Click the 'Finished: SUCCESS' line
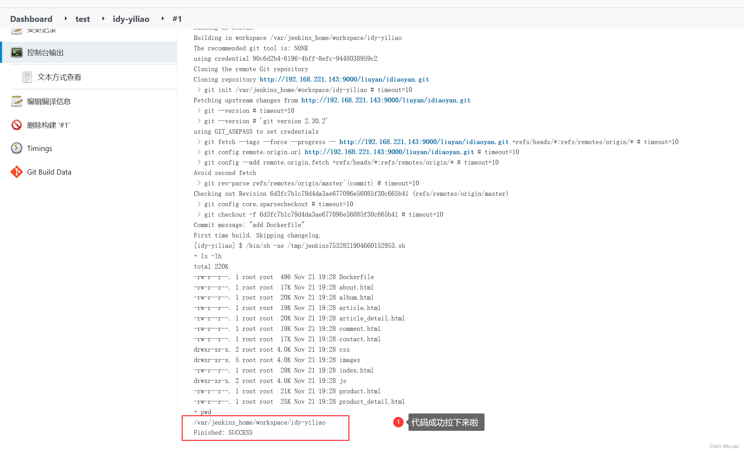The width and height of the screenshot is (744, 452). click(x=223, y=432)
